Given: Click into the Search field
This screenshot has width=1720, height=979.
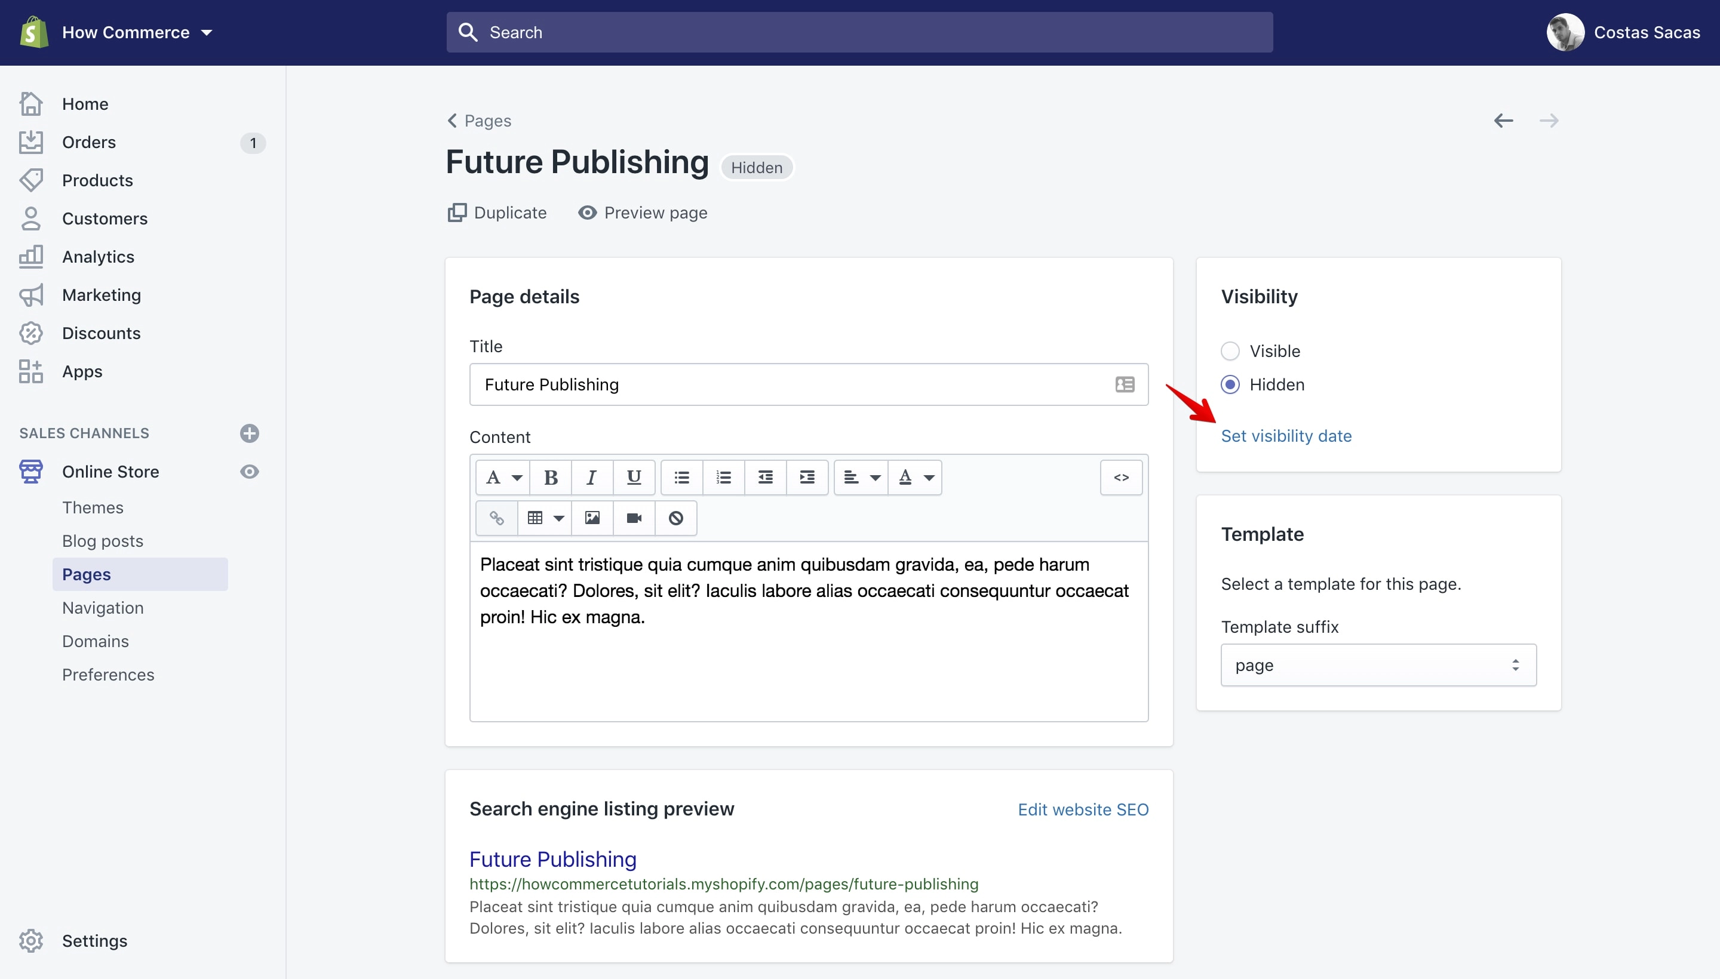Looking at the screenshot, I should coord(859,32).
